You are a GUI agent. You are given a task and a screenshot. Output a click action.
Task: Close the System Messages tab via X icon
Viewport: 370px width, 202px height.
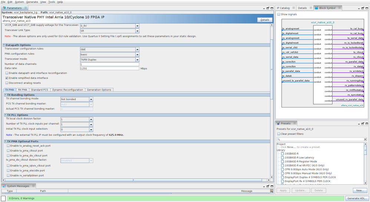[x=33, y=186]
